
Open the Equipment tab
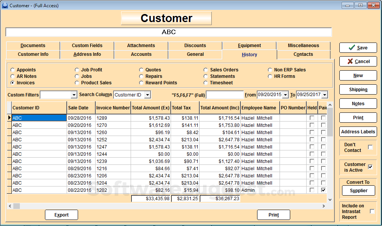(249, 45)
